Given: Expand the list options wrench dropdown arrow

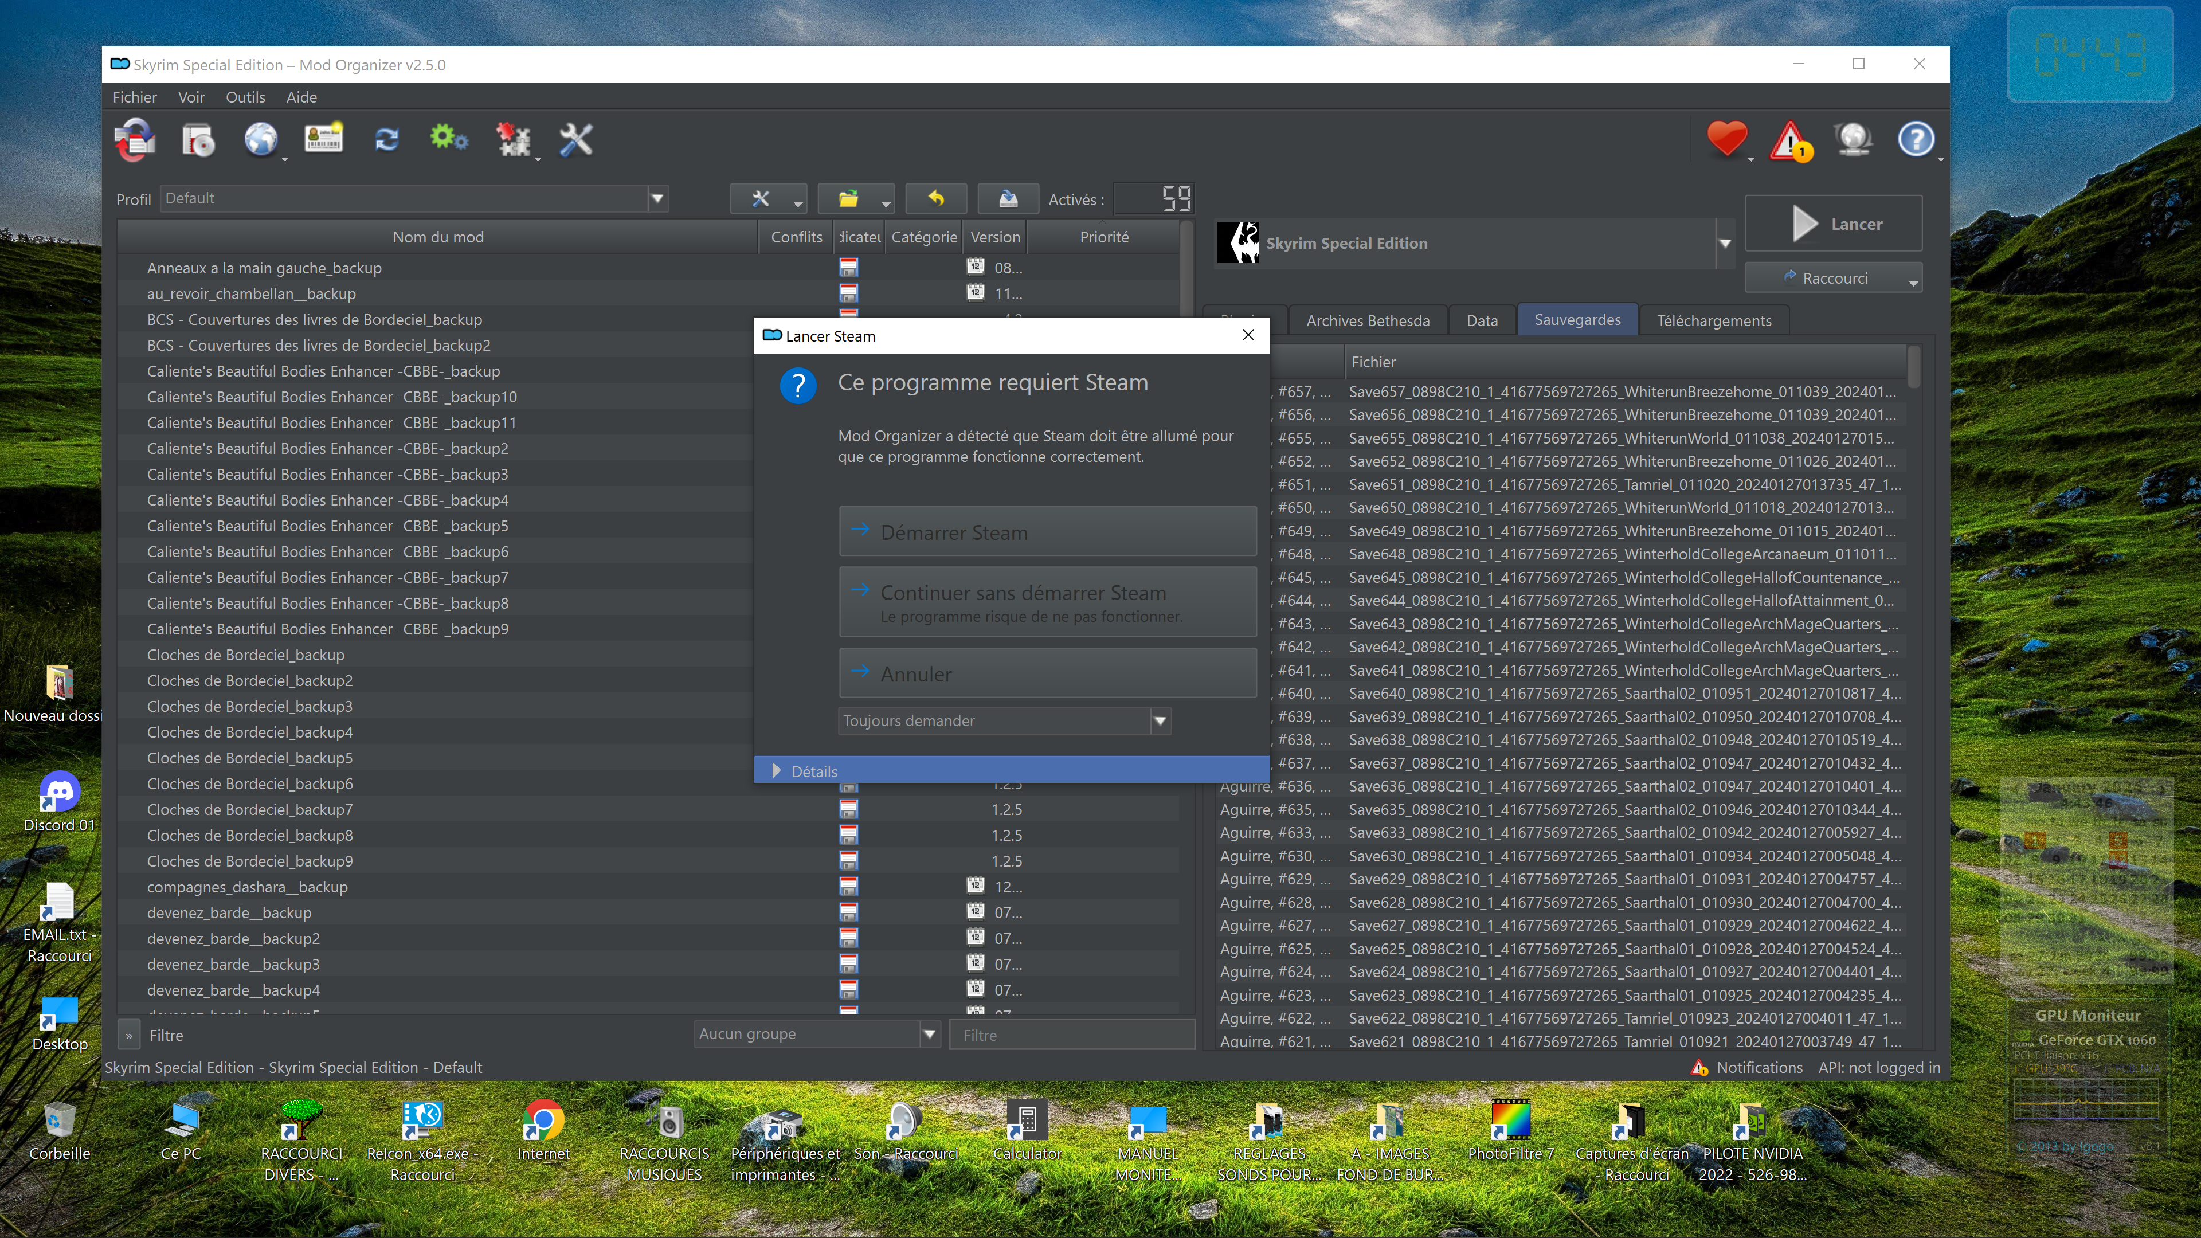Looking at the screenshot, I should pyautogui.click(x=797, y=203).
